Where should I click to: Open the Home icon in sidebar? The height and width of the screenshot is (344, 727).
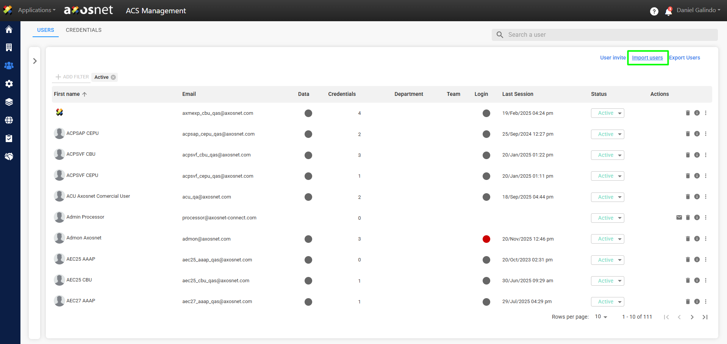pyautogui.click(x=9, y=30)
